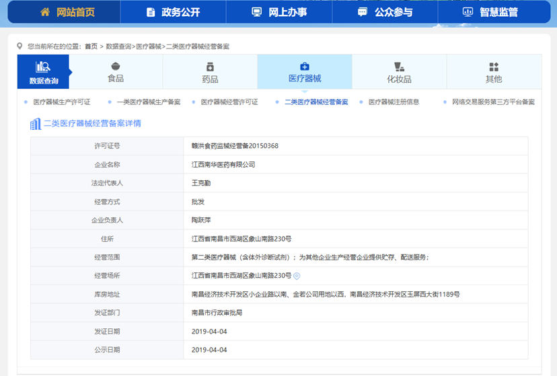Click 数据查询 breadcrumb link

click(x=118, y=46)
